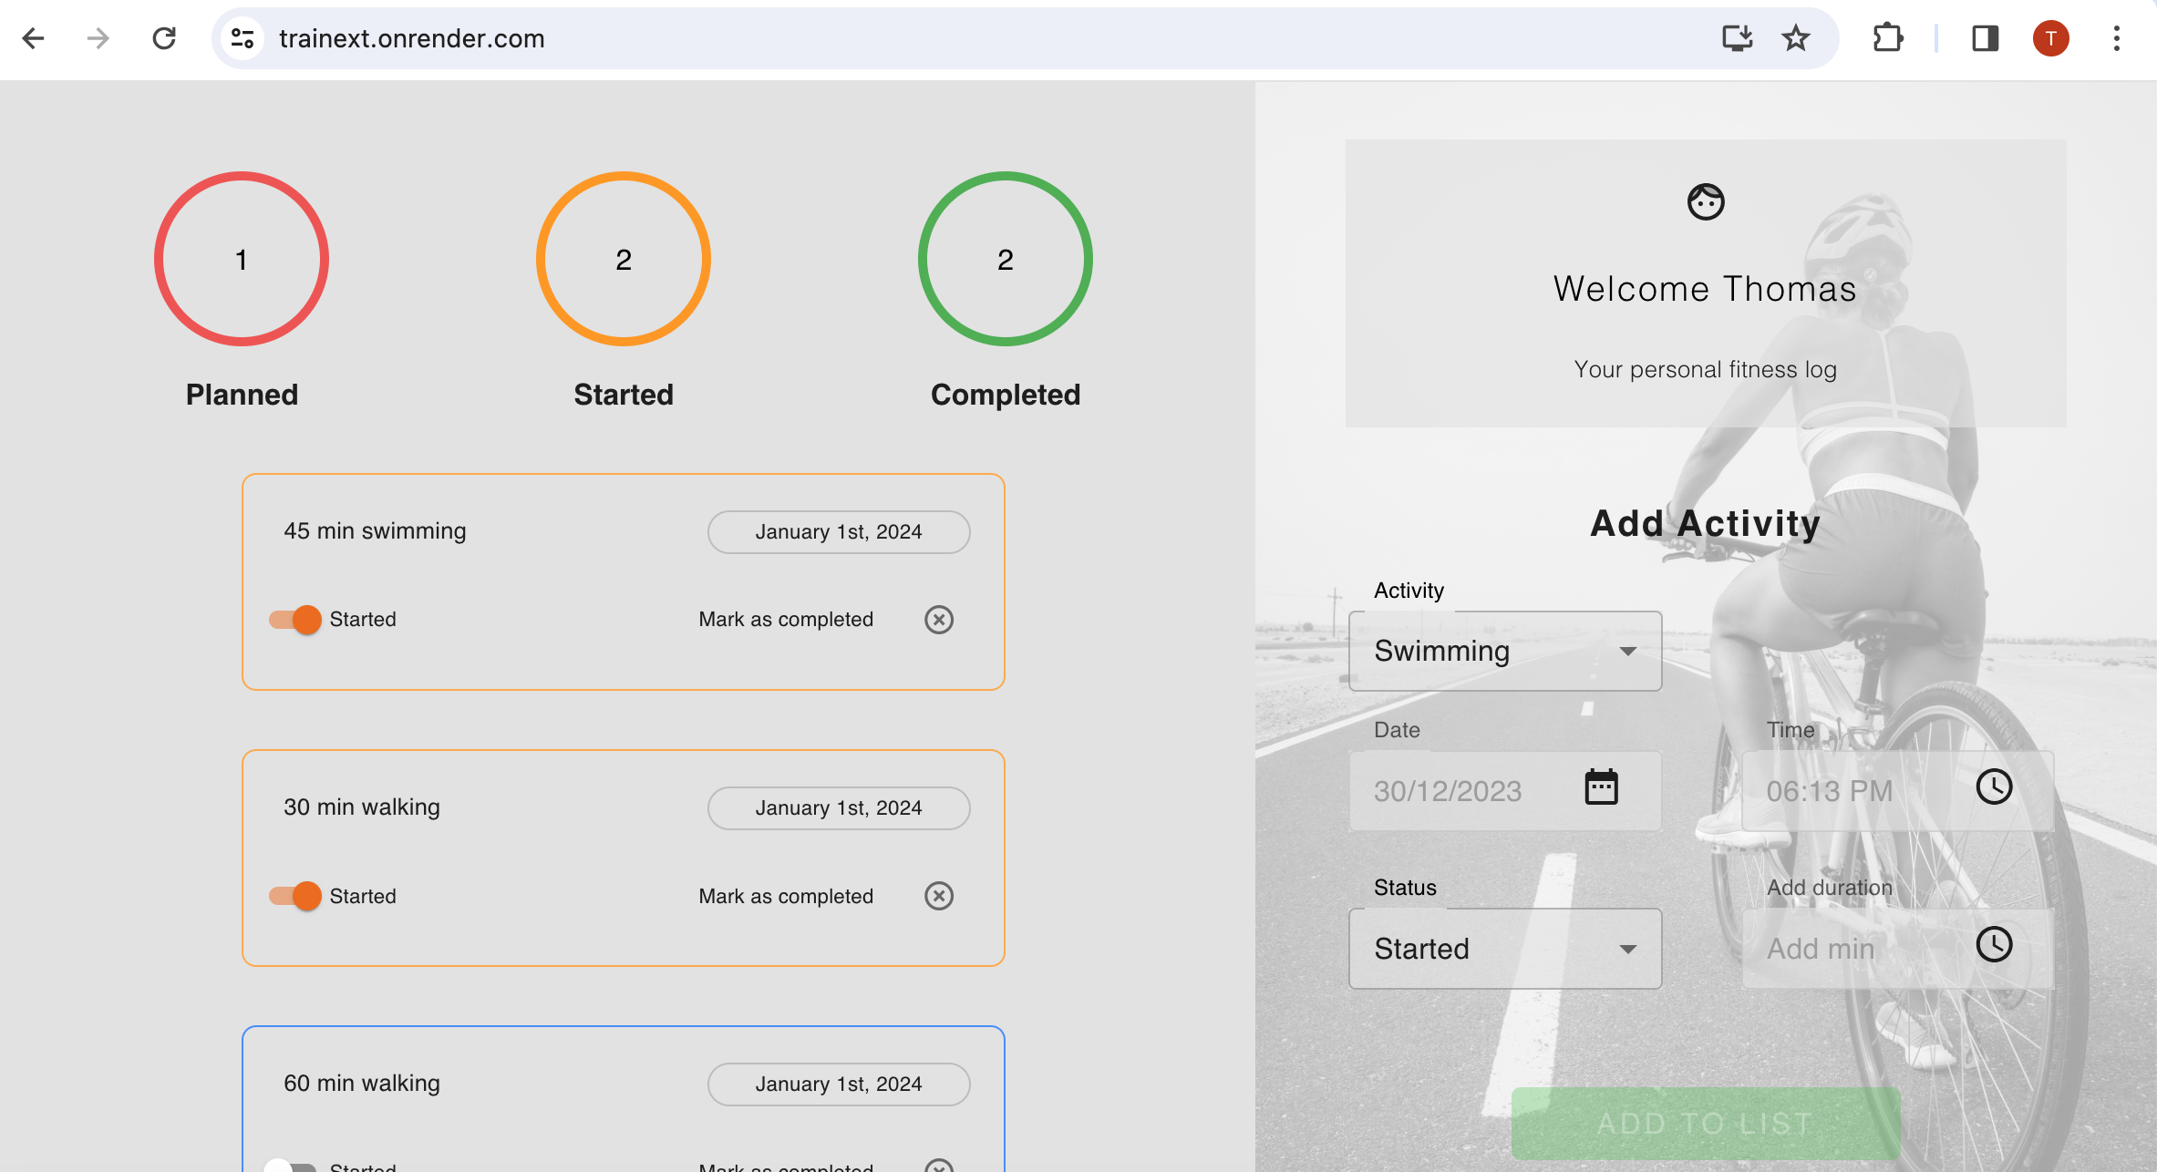
Task: Click the date chip on 30 min walking
Action: [x=839, y=808]
